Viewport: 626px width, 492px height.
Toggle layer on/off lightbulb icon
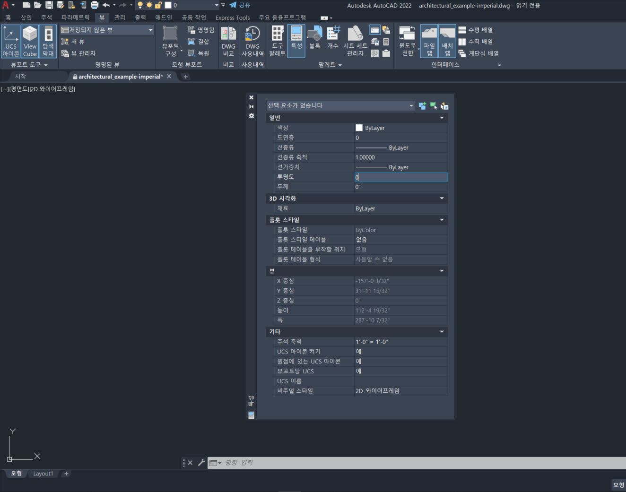point(140,5)
